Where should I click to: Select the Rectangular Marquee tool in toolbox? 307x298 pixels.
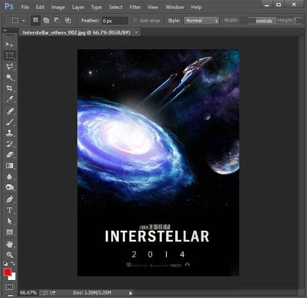(10, 56)
